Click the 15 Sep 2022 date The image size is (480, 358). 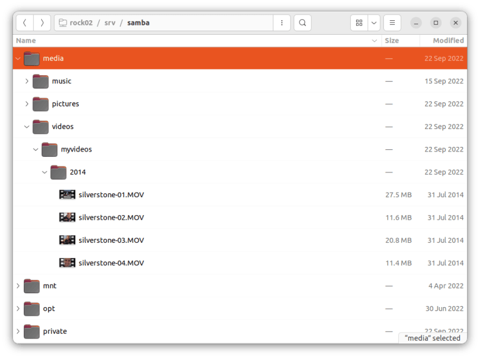click(444, 82)
